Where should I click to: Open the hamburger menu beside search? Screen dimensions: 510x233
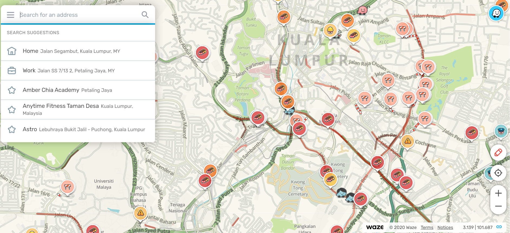(x=11, y=15)
